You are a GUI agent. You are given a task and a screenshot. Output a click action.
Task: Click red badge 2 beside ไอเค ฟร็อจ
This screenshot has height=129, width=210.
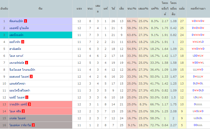(x=23, y=111)
